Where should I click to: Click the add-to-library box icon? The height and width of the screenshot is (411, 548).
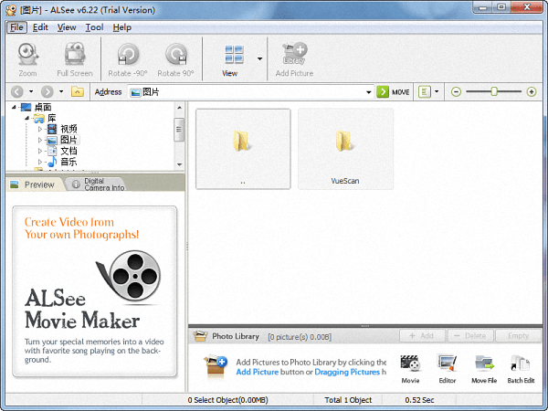[216, 366]
